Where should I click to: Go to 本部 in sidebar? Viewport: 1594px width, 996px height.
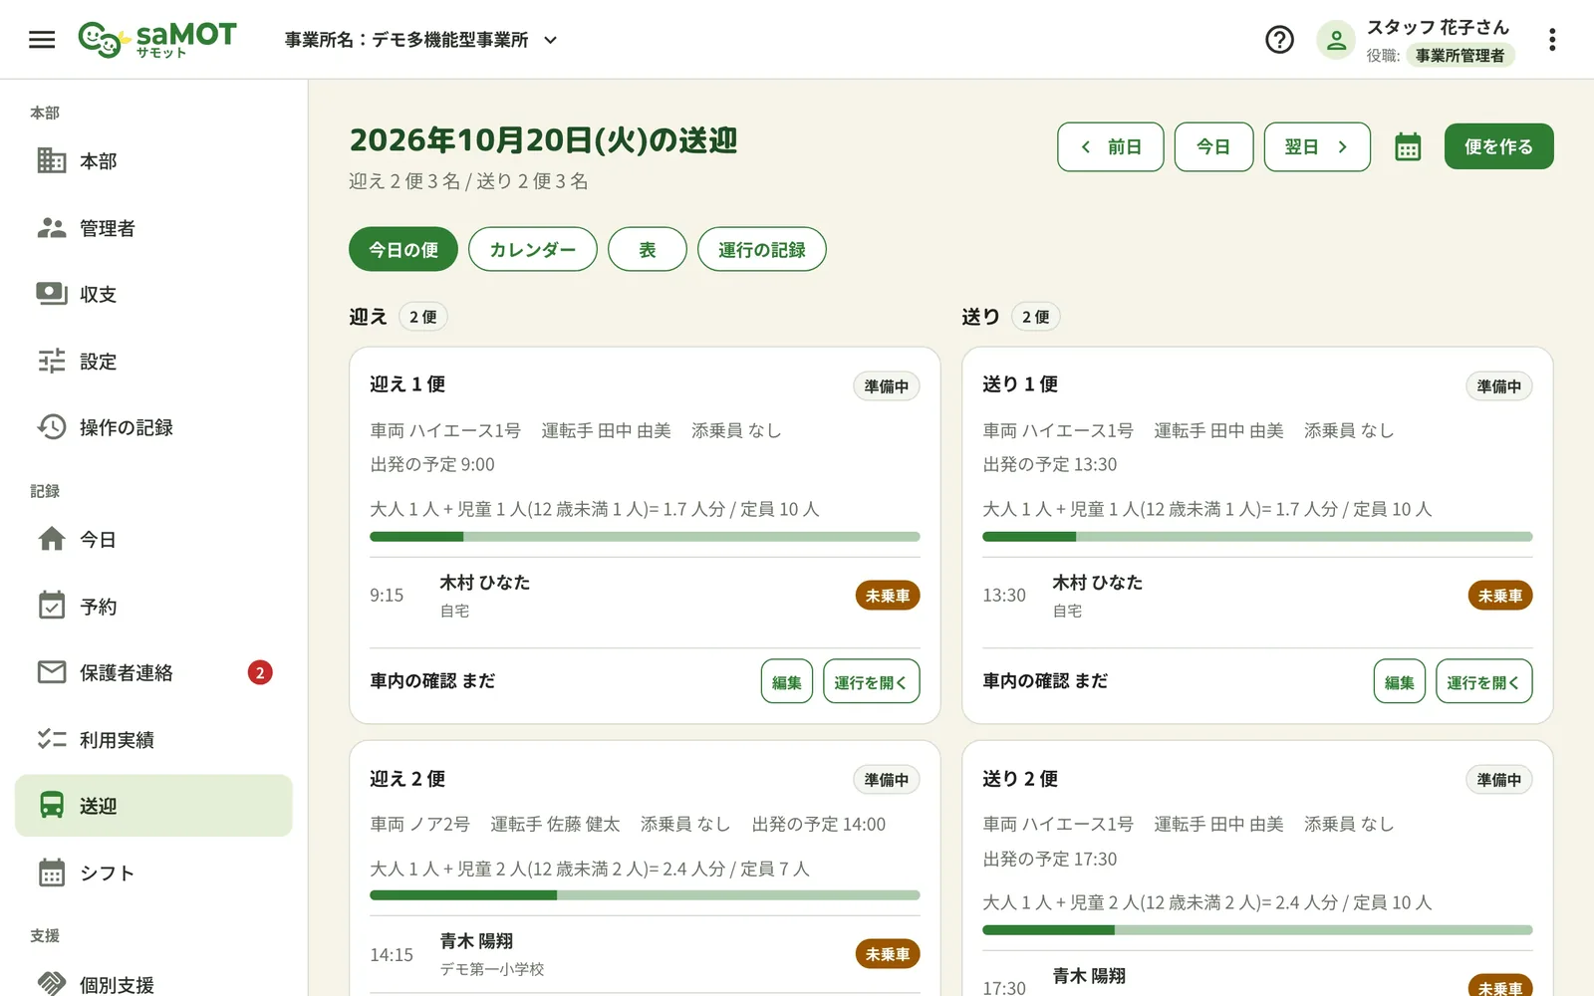pyautogui.click(x=153, y=160)
